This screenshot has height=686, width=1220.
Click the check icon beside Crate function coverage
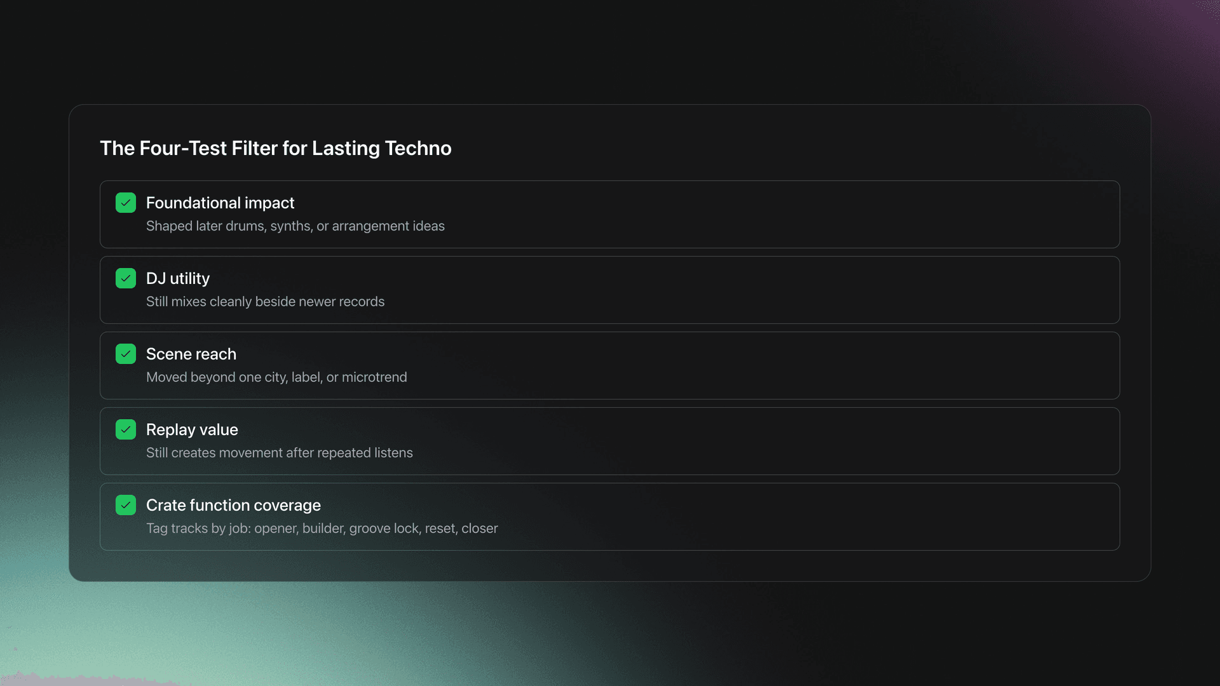click(x=125, y=505)
